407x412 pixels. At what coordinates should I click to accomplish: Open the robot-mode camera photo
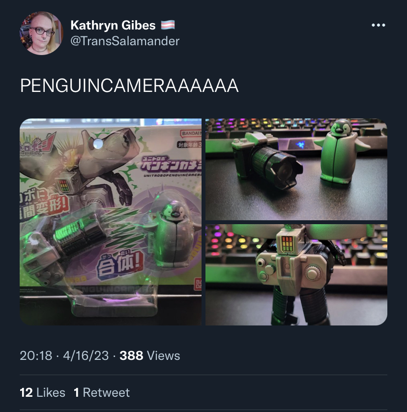point(296,275)
